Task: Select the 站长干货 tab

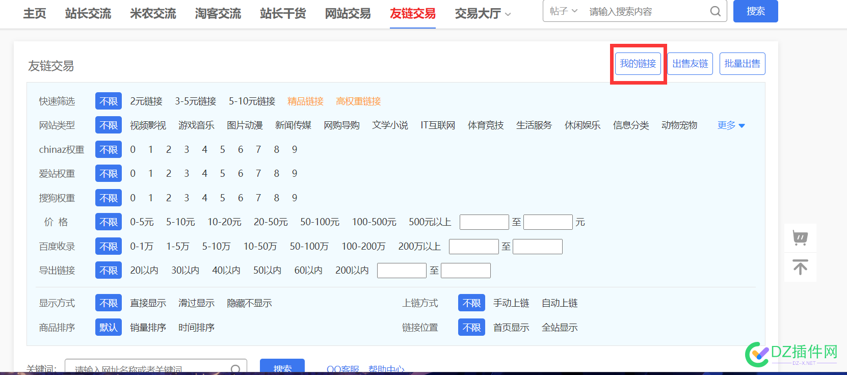Action: point(283,14)
